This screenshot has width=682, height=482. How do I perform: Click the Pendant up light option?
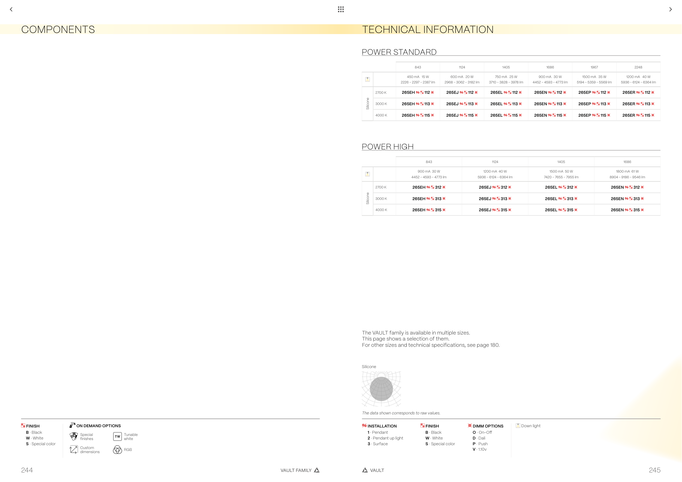click(388, 438)
